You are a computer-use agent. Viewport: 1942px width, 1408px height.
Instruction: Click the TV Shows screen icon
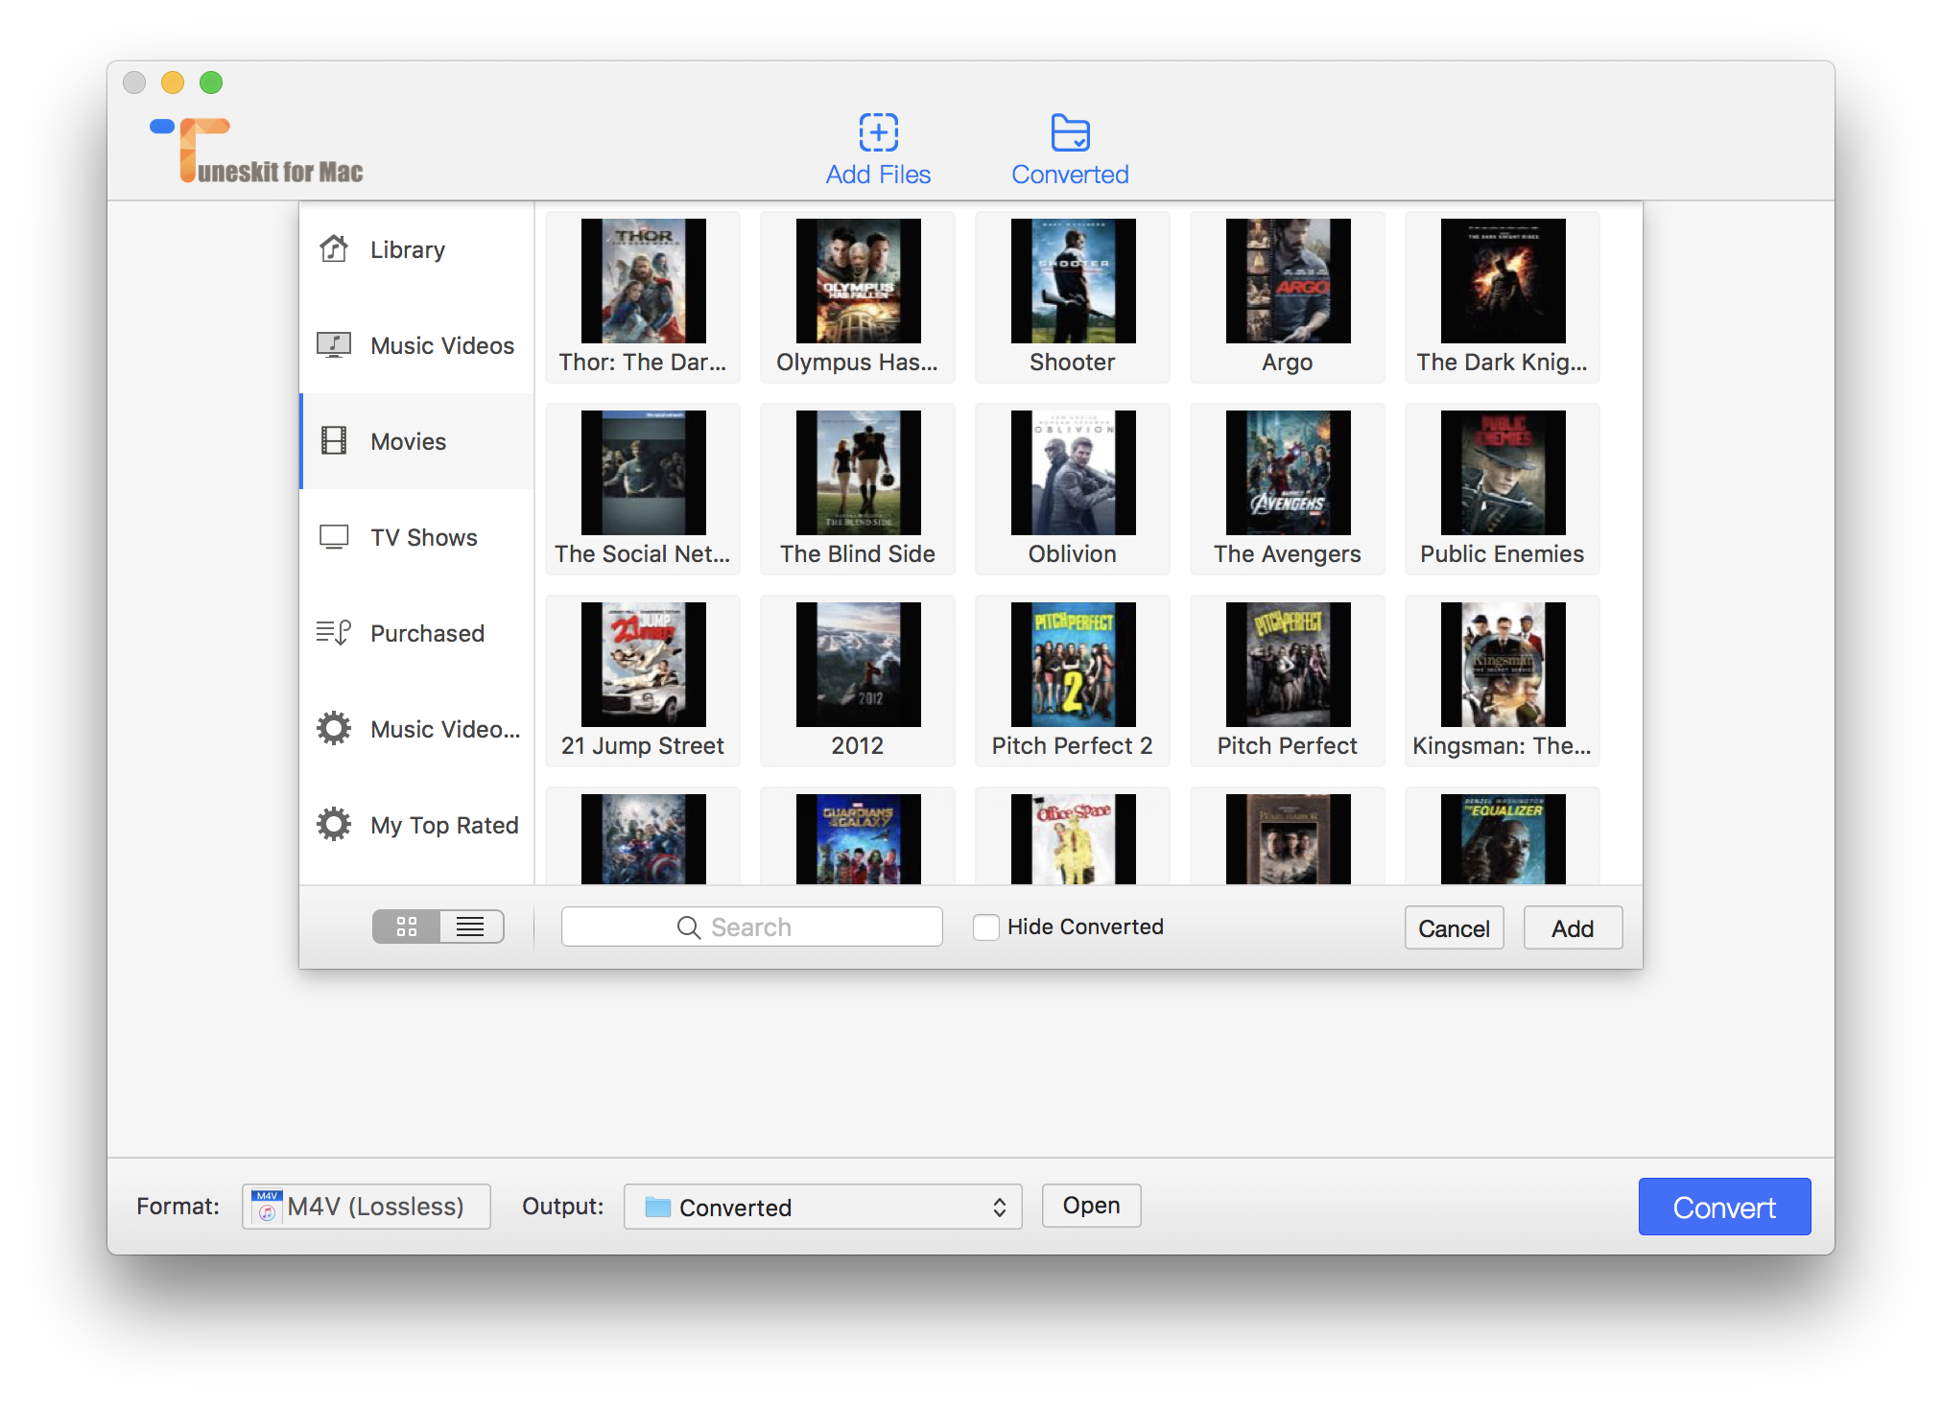tap(334, 537)
